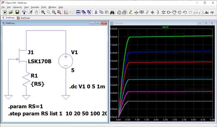This screenshot has width=217, height=127.
Task: Place a Ground symbol from the toolbar
Action: [136, 13]
